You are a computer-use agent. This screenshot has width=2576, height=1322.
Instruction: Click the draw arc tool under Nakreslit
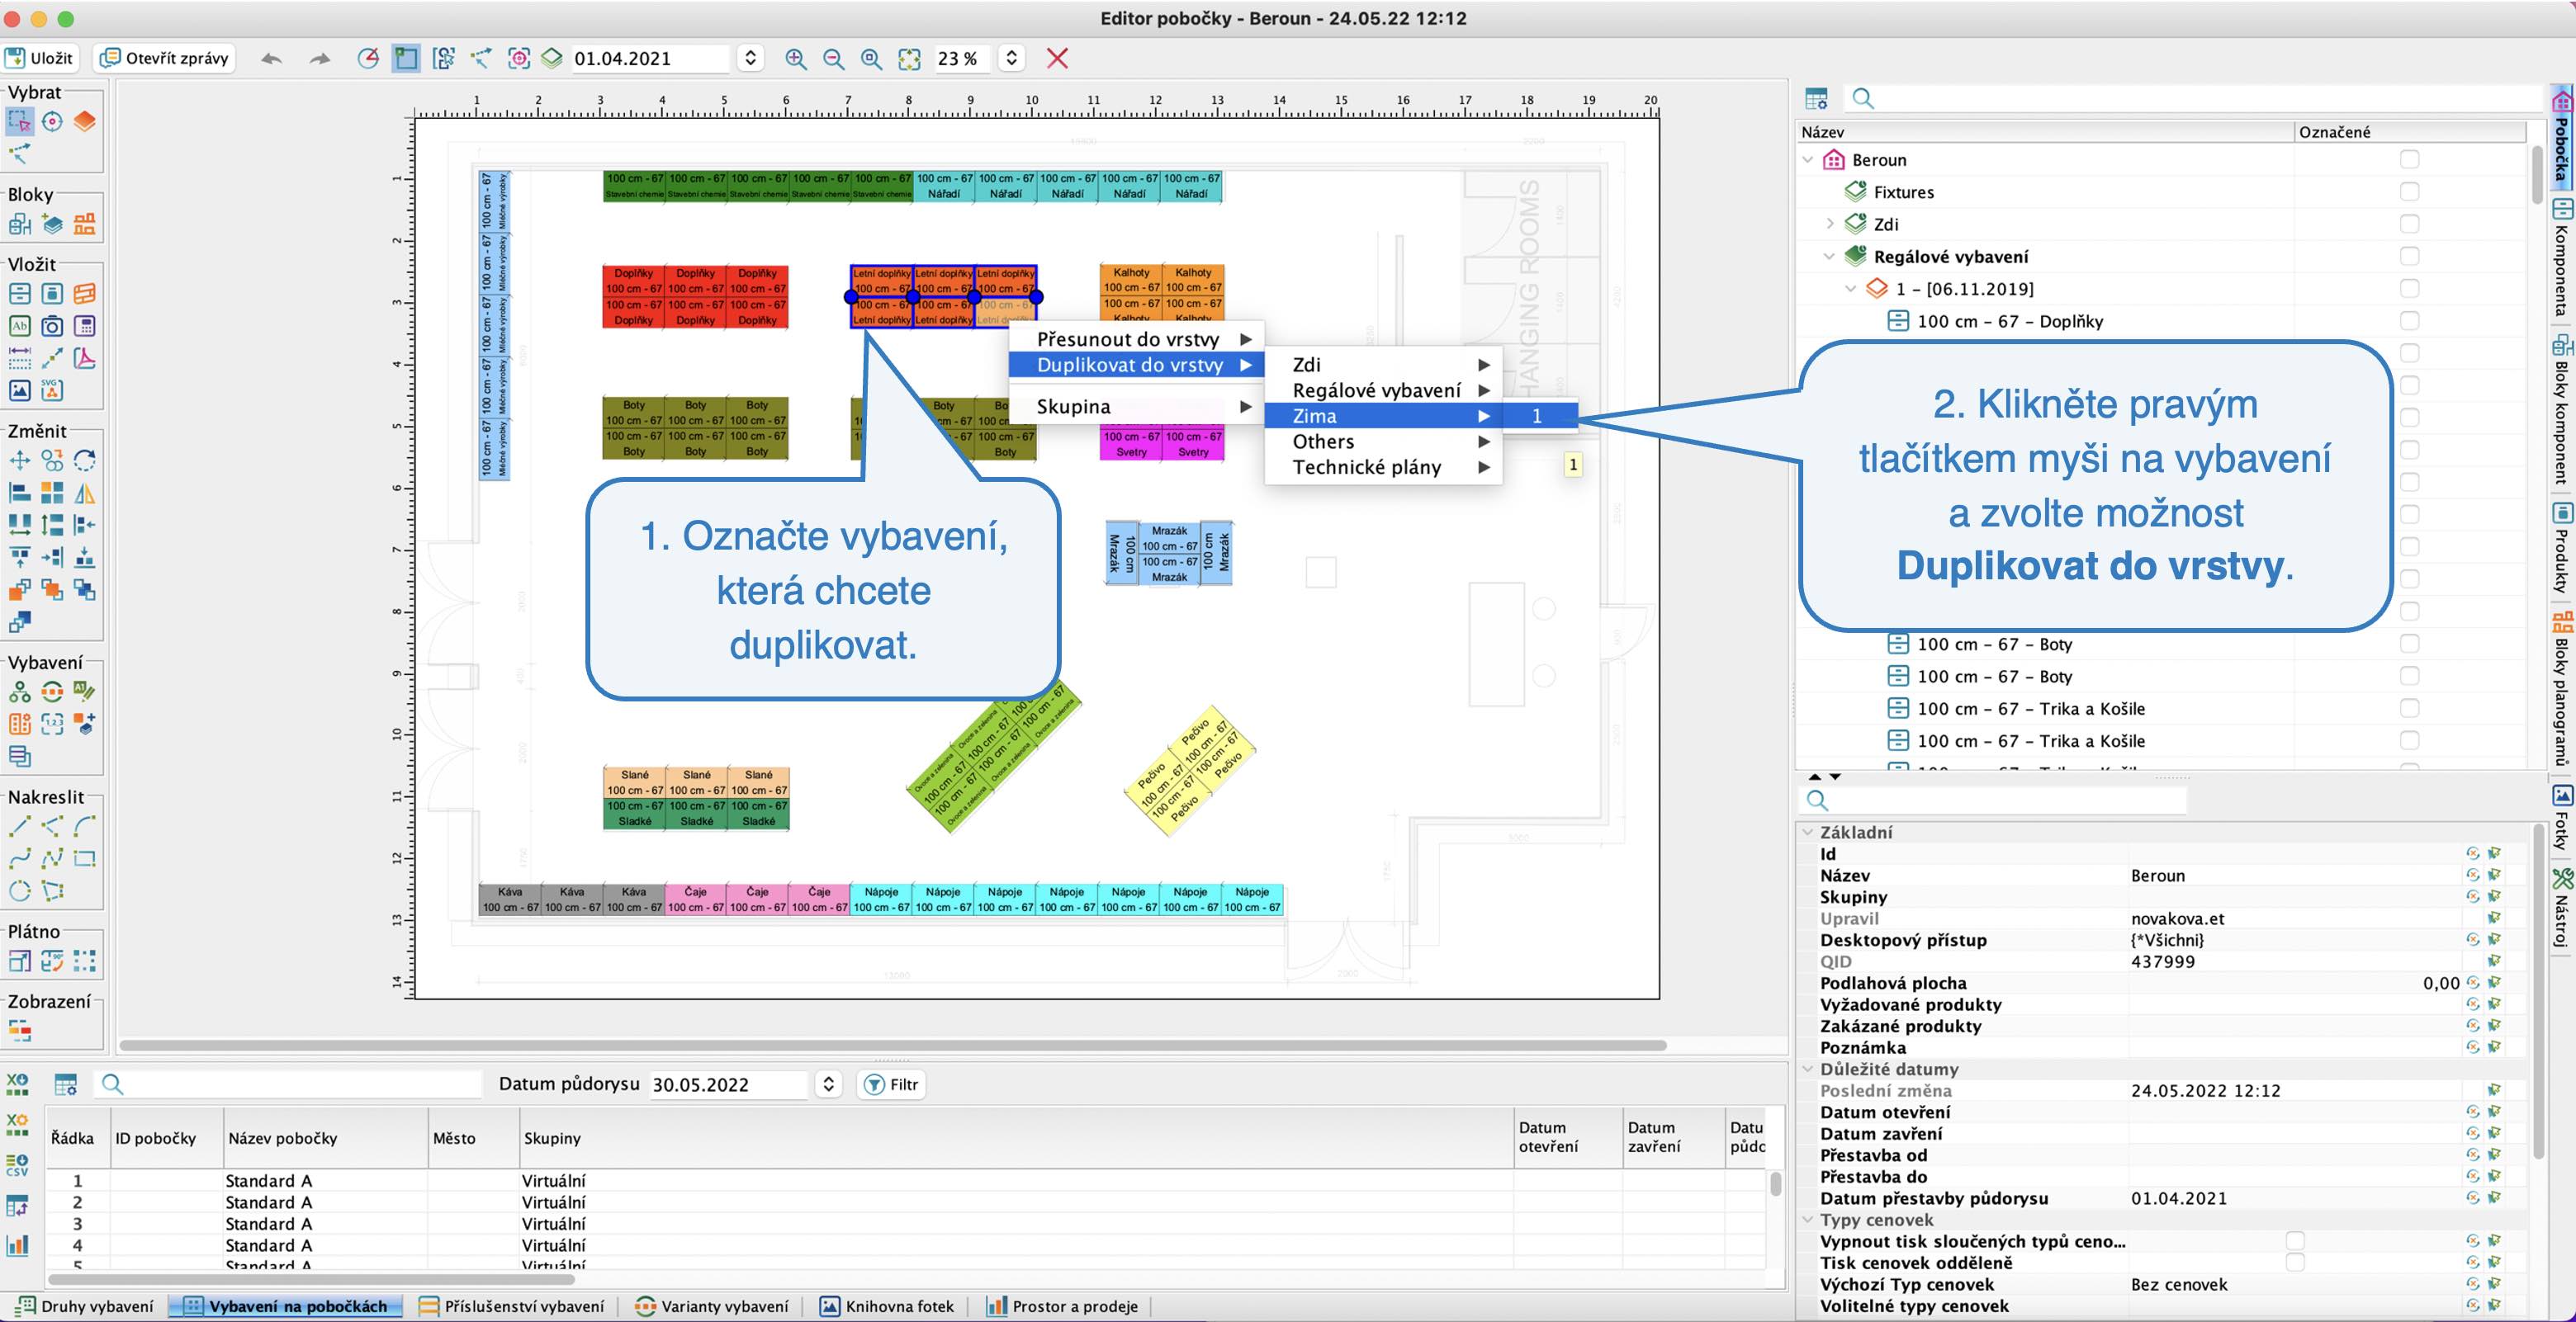pos(85,826)
